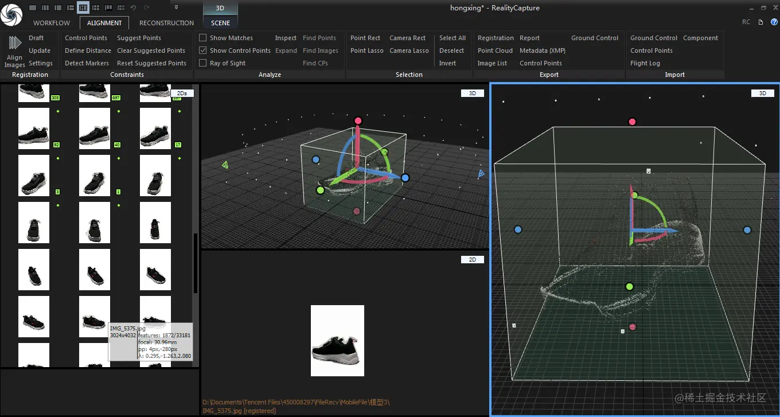Click the Redo arrow icon

tap(147, 7)
